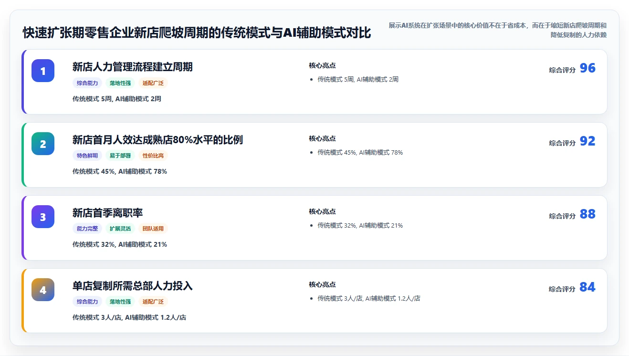This screenshot has height=356, width=629.
Task: Click the number 3 purple badge icon
Action: click(43, 217)
